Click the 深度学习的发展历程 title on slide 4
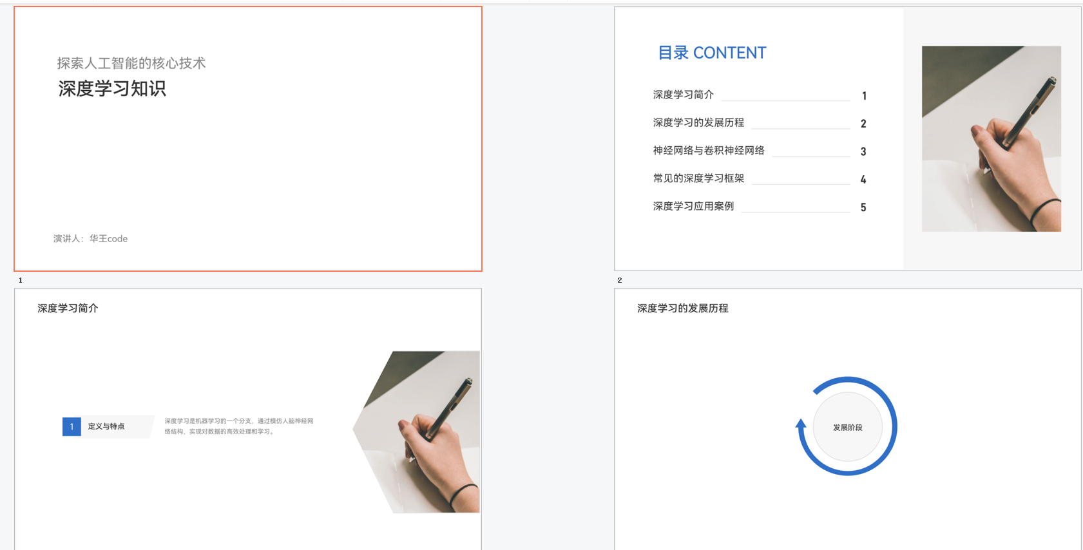The height and width of the screenshot is (550, 1083). [682, 308]
